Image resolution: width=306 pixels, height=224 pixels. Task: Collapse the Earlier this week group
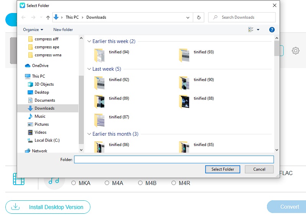pyautogui.click(x=89, y=41)
